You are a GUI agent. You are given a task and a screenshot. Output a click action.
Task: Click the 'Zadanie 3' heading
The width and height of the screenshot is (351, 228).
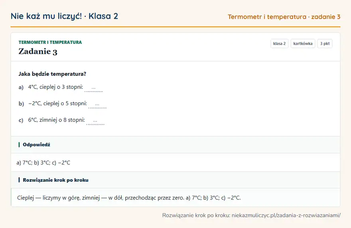[x=38, y=51]
